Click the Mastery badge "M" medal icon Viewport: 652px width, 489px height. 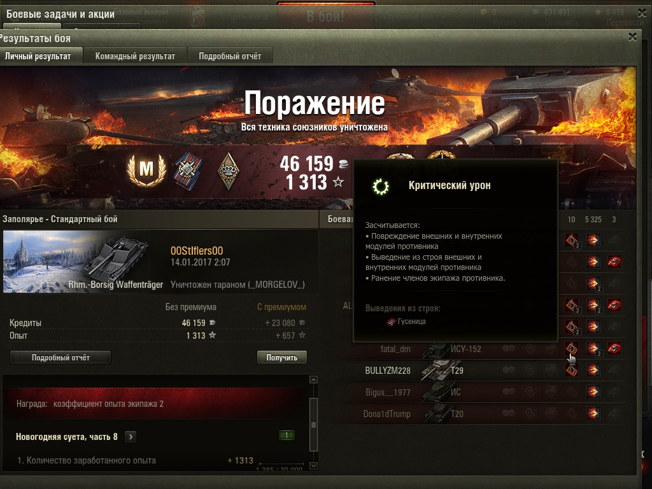(x=146, y=169)
